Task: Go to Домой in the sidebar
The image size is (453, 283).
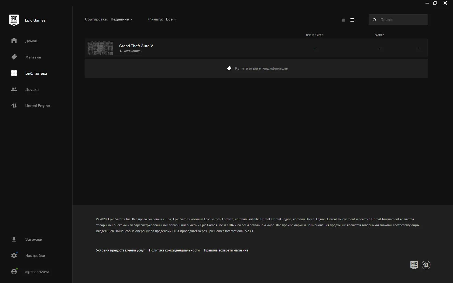Action: click(31, 41)
